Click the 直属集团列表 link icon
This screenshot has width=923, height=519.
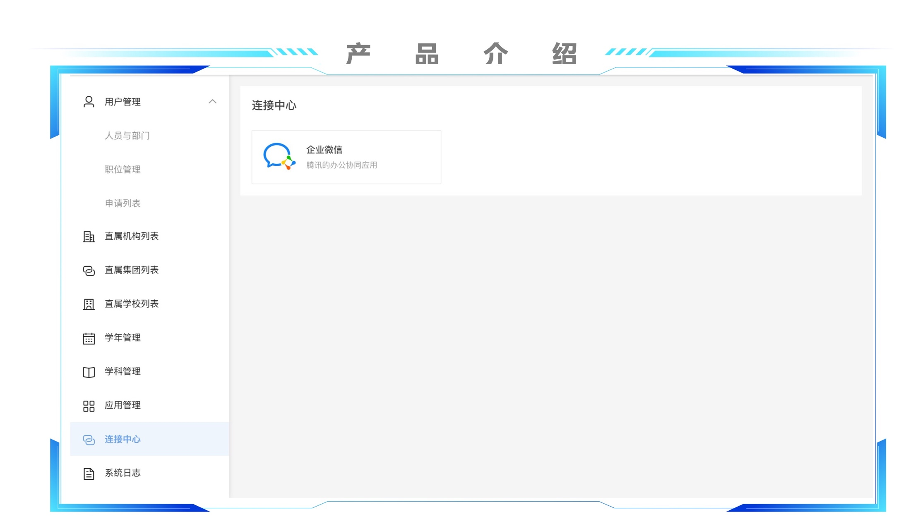pyautogui.click(x=89, y=270)
